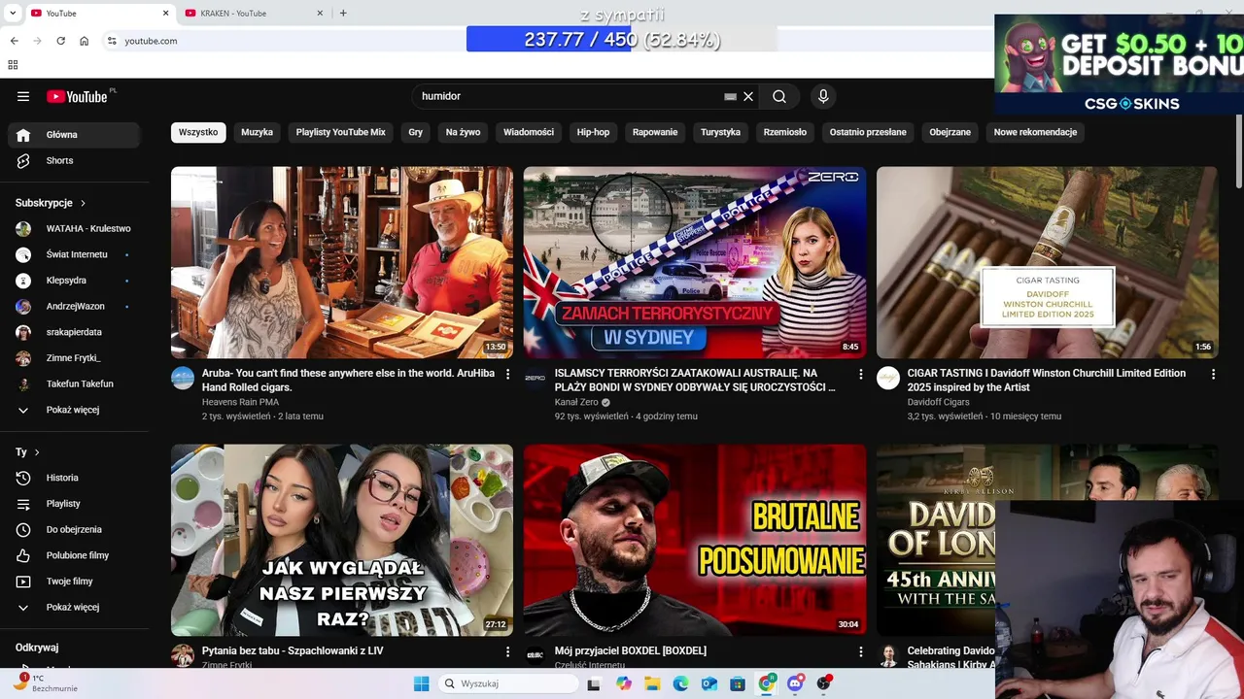Open the on-screen keyboard icon in search box

pos(730,96)
